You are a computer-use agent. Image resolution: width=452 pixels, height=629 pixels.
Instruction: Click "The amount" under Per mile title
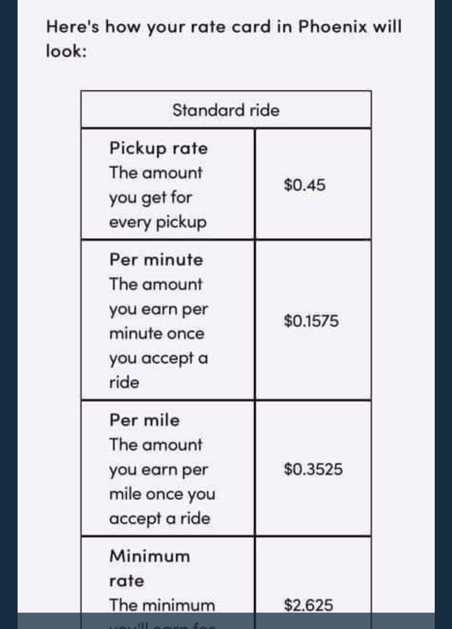tap(156, 445)
